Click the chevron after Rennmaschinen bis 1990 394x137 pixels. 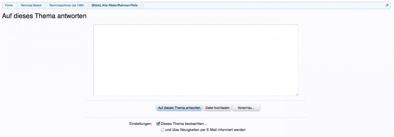pyautogui.click(x=87, y=6)
